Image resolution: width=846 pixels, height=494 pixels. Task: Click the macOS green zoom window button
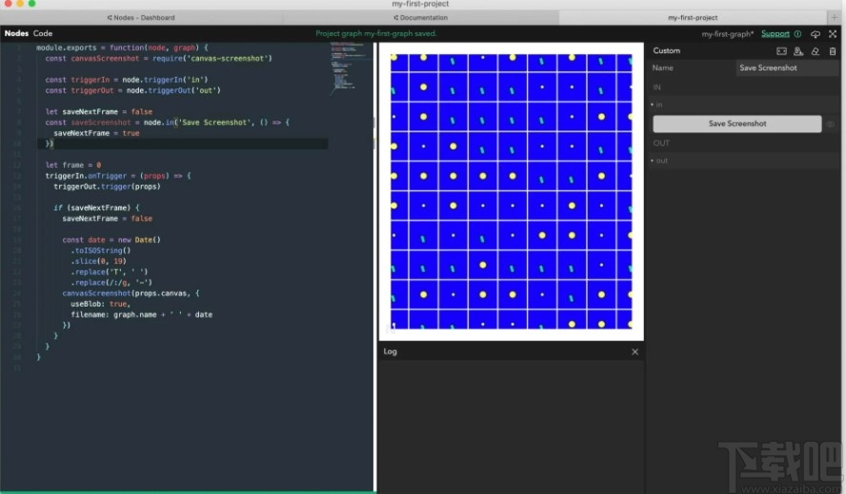click(x=31, y=3)
